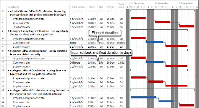Screen dimensions: 199x108
Task: Collapse the Elapsed Duration summary in row 5
Action: (8, 31)
